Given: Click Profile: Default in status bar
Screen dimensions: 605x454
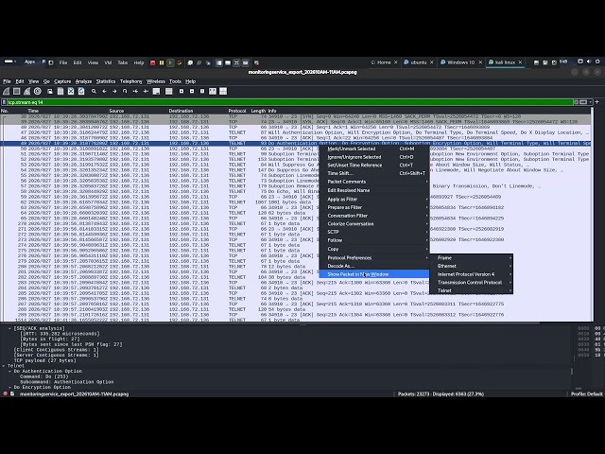Looking at the screenshot, I should tap(586, 394).
